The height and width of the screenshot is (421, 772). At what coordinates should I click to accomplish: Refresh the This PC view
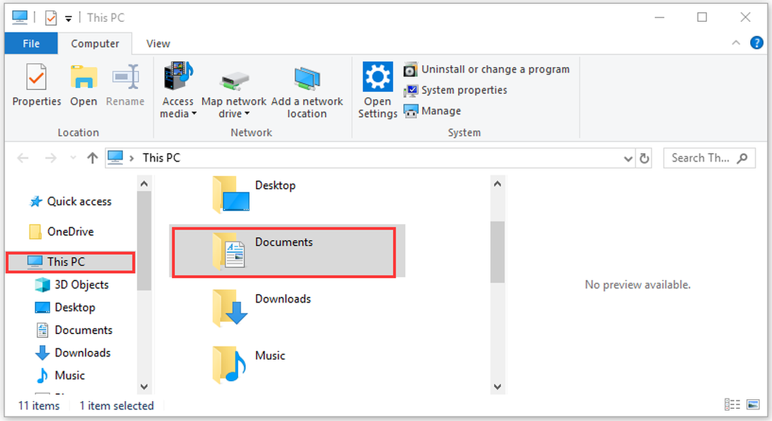pos(644,158)
